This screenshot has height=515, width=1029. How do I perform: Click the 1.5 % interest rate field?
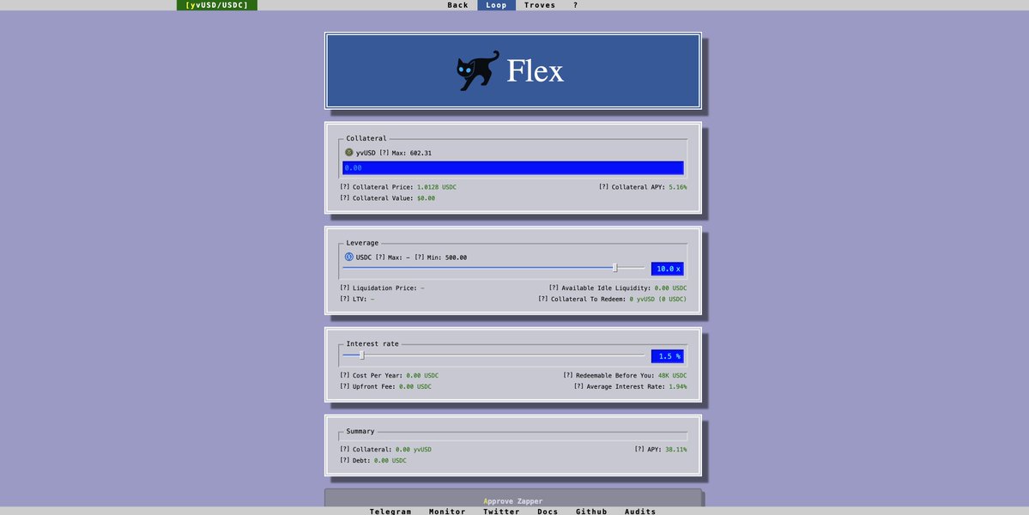(x=668, y=356)
